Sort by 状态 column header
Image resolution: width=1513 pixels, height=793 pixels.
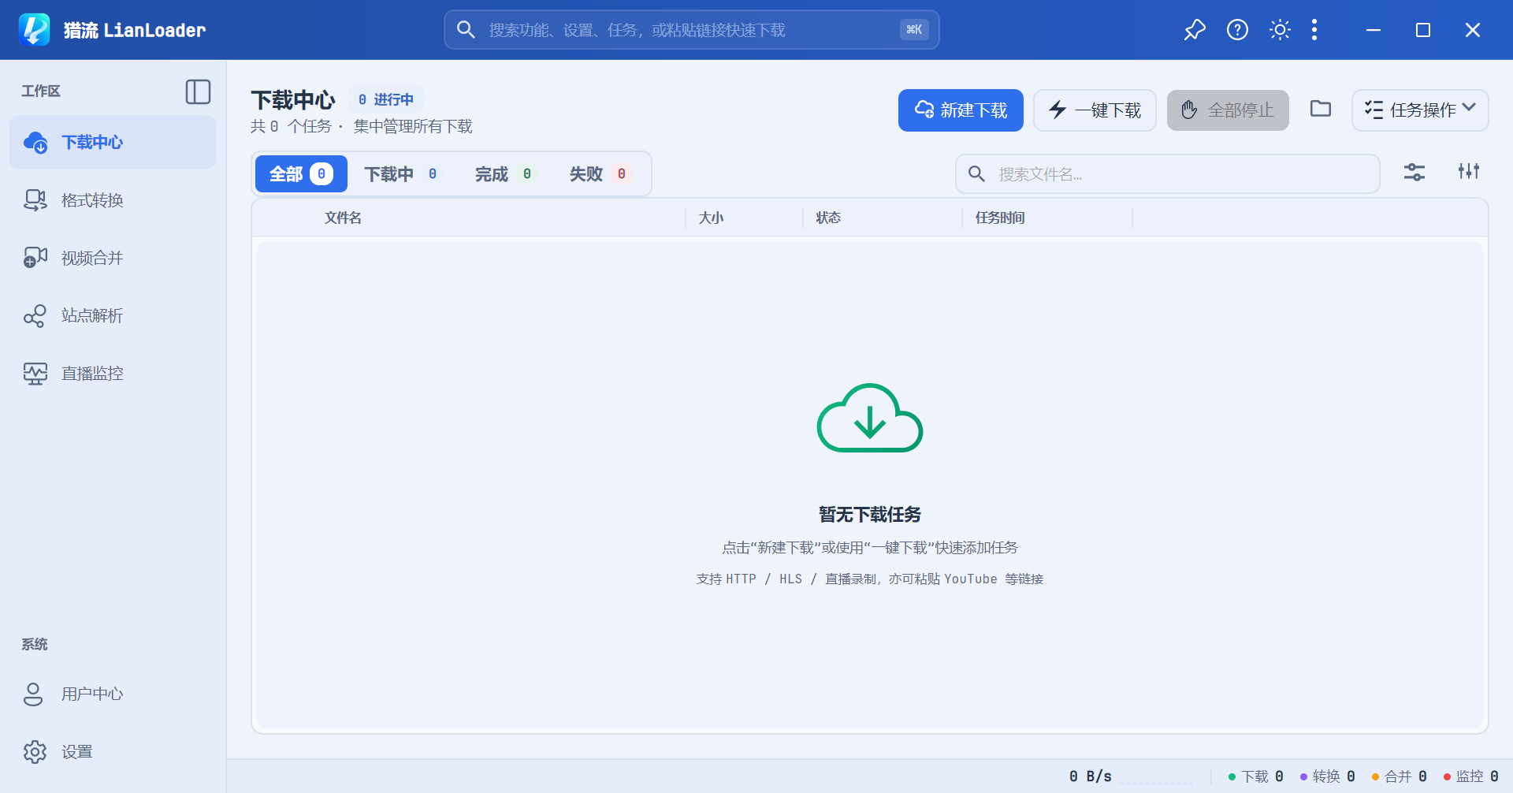tap(828, 218)
